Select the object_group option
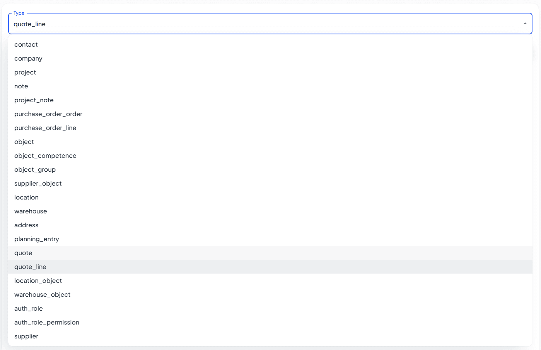This screenshot has height=350, width=541. click(35, 170)
